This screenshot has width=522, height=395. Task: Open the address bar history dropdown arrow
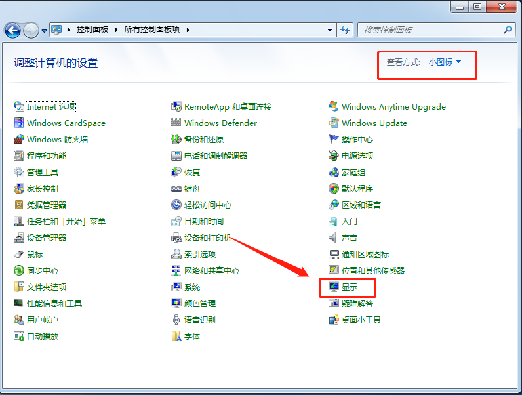(331, 30)
